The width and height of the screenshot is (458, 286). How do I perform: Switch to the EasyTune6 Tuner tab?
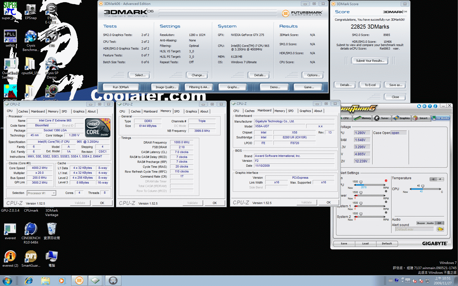pyautogui.click(x=382, y=118)
